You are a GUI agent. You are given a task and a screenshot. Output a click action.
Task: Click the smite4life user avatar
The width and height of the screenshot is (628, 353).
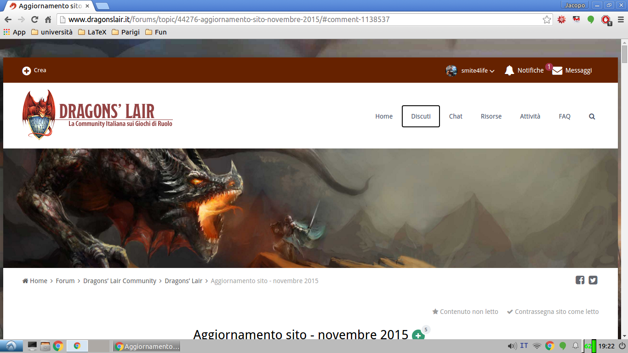[451, 71]
